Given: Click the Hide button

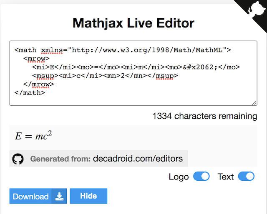Looking at the screenshot, I should click(x=88, y=196).
